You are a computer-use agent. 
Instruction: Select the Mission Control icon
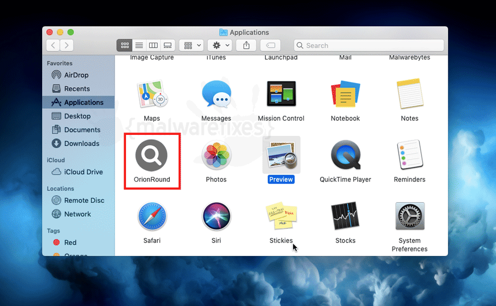[x=281, y=94]
